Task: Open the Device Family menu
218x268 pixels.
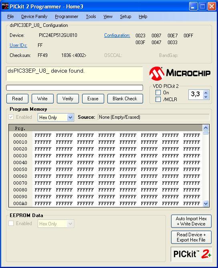Action: [x=34, y=16]
